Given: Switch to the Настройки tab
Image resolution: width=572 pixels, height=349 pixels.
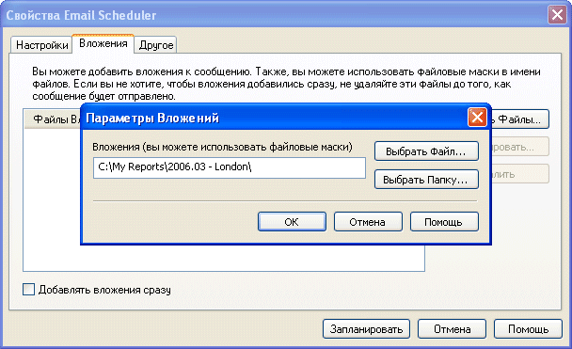Looking at the screenshot, I should [x=41, y=45].
